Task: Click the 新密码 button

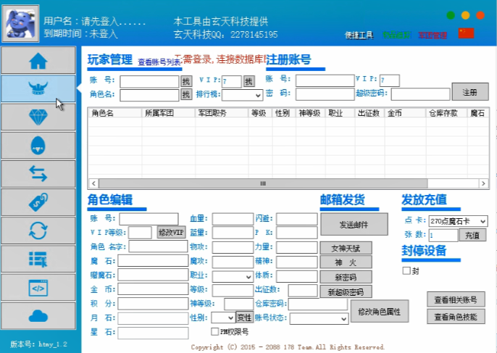Action: tap(346, 277)
